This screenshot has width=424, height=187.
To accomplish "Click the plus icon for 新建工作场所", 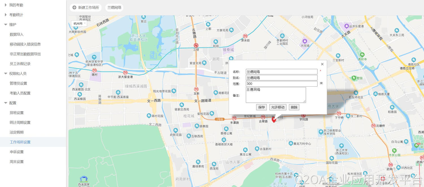I will tap(74, 8).
